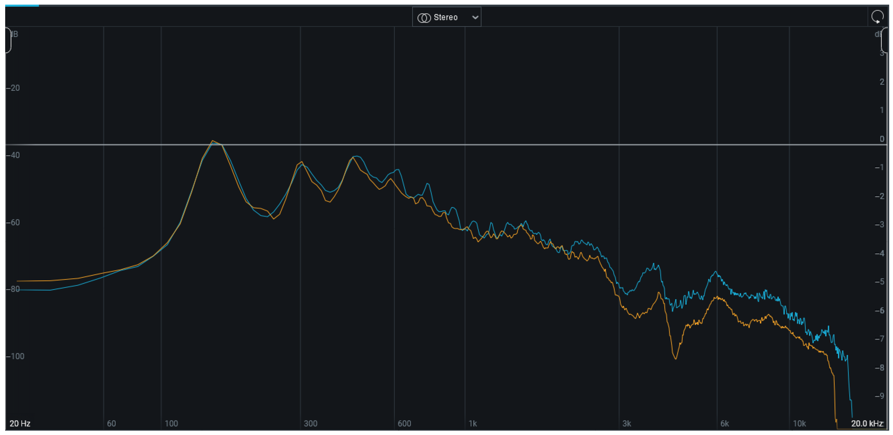
Task: Open the Stereo channel mode dropdown
Action: pos(446,17)
